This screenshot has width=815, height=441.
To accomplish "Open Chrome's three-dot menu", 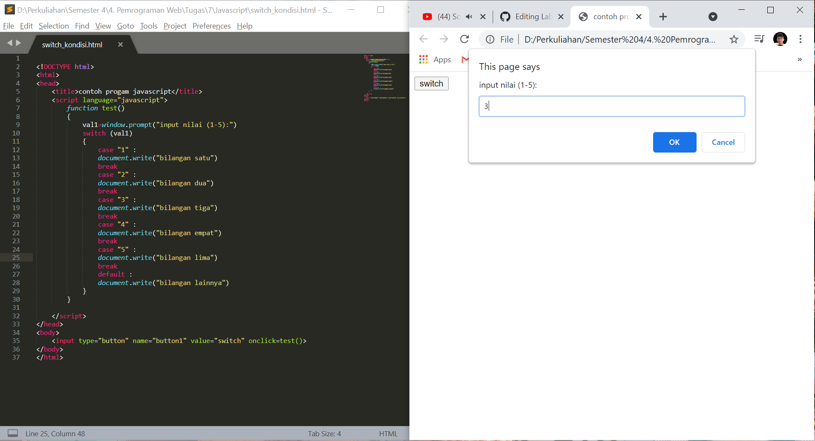I will (801, 39).
